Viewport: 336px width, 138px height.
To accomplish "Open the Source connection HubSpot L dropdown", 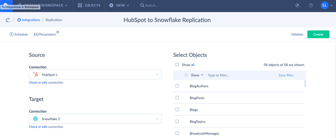I will point(95,74).
